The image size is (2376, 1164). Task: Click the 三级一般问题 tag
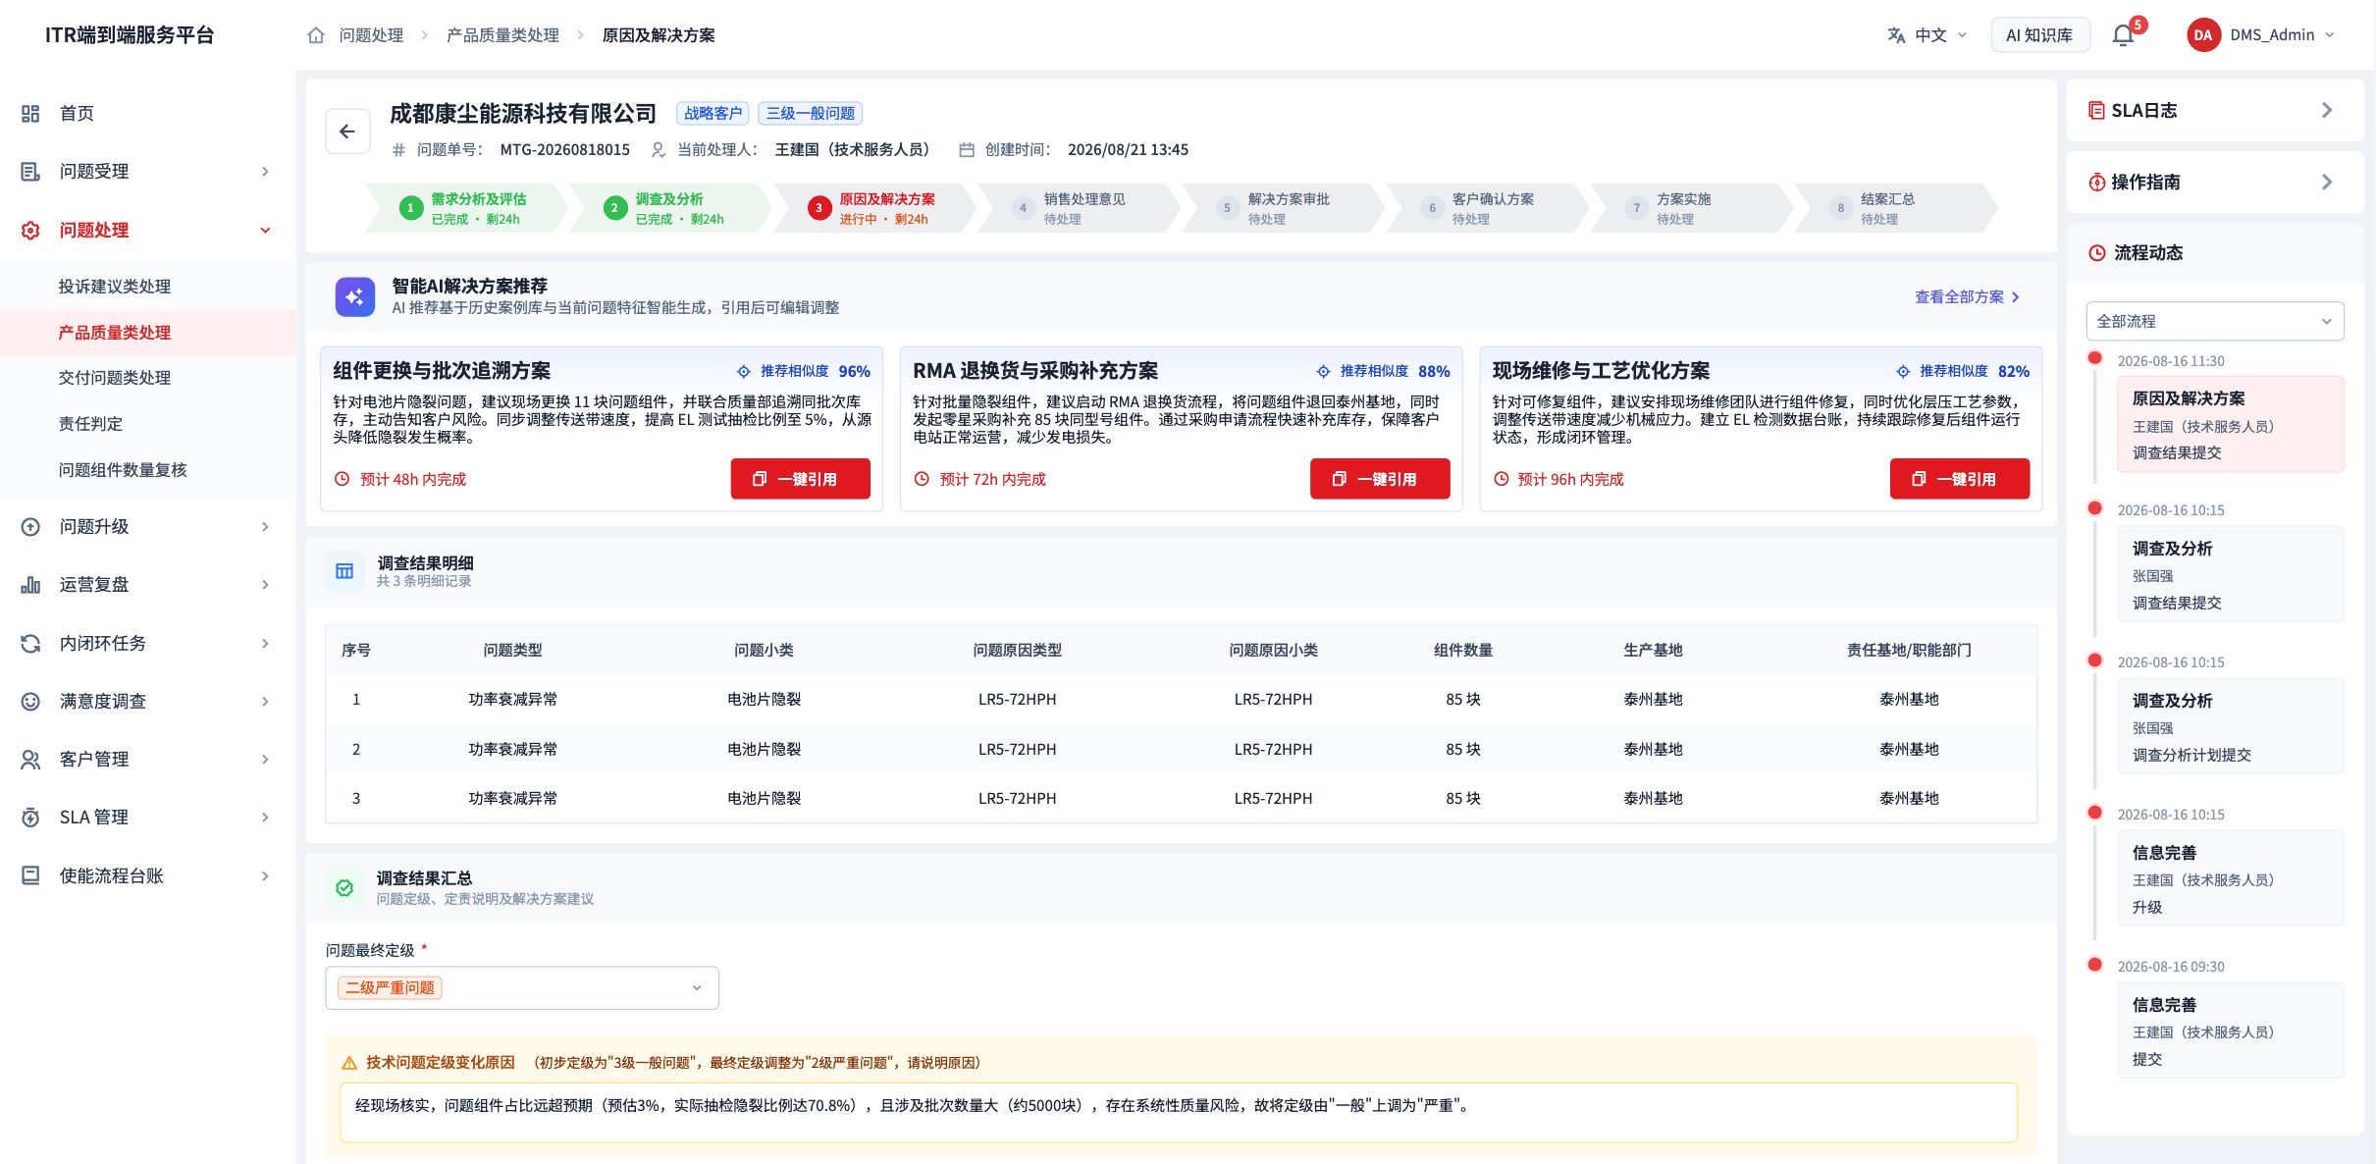click(811, 114)
